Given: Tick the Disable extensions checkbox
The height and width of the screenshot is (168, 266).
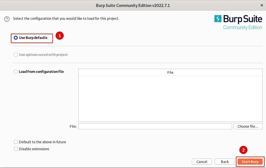Looking at the screenshot, I should pyautogui.click(x=16, y=149).
